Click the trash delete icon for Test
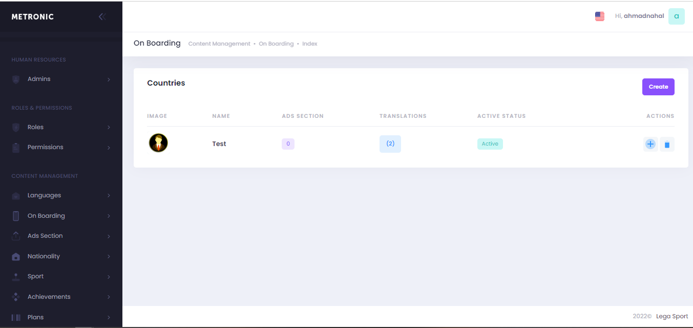The height and width of the screenshot is (328, 693). (667, 145)
